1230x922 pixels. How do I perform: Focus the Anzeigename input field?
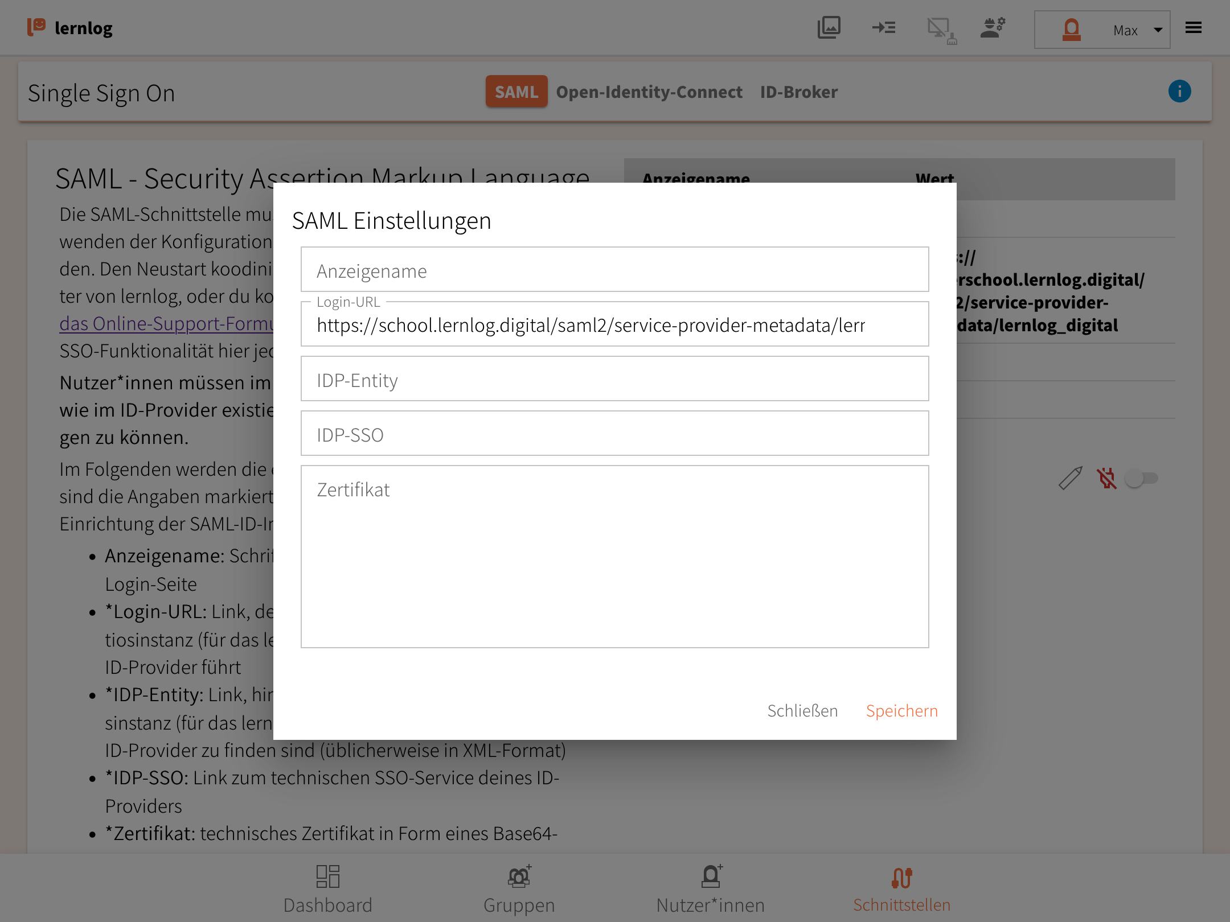[614, 270]
